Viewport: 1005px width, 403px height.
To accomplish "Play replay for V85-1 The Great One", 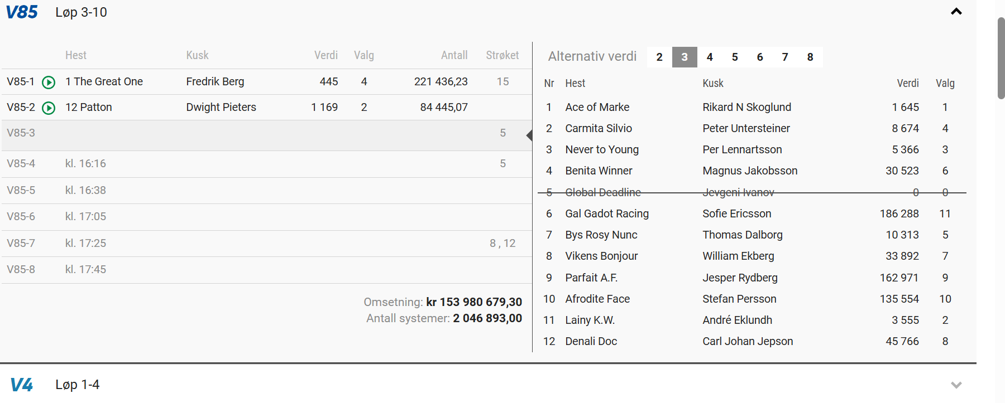I will tap(49, 82).
